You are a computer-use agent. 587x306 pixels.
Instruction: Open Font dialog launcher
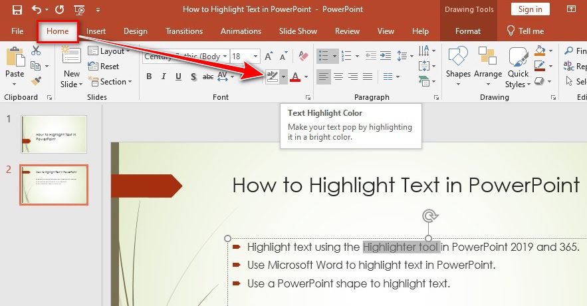pyautogui.click(x=308, y=97)
